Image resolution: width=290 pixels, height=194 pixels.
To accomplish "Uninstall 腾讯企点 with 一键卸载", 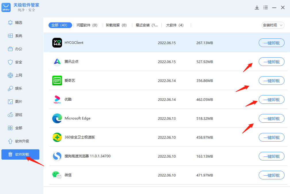I will point(272,62).
